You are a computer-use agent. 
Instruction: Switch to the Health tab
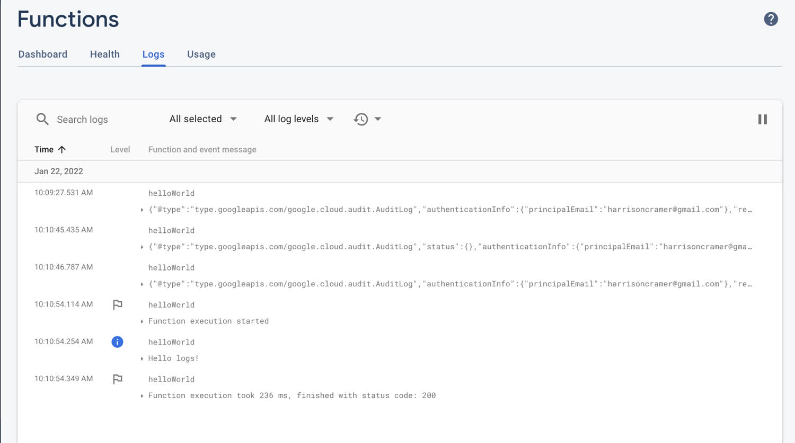click(105, 54)
